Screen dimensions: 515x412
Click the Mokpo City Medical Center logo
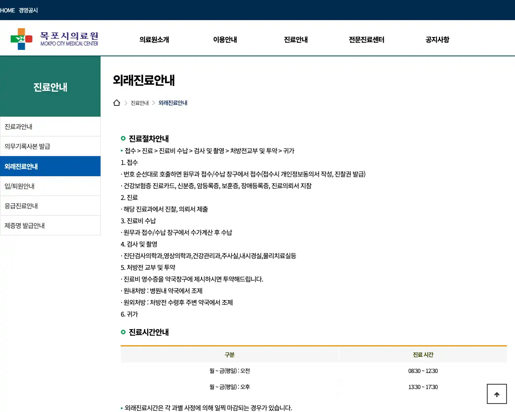click(x=54, y=38)
